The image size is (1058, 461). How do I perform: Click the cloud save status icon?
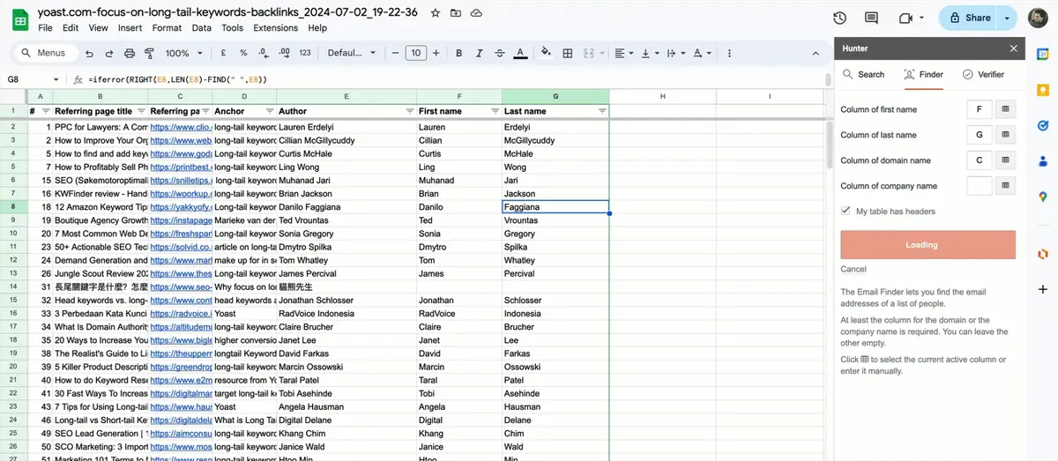point(476,13)
